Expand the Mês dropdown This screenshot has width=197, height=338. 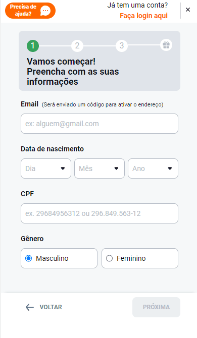[x=100, y=168]
